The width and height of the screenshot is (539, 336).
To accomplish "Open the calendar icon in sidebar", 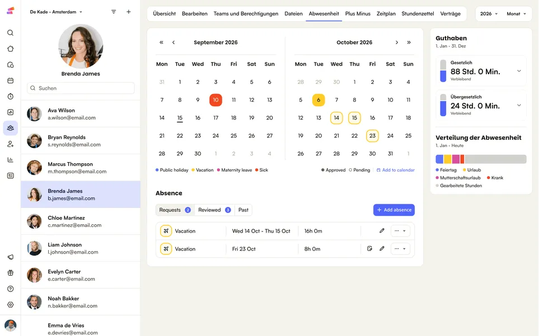I will click(x=10, y=81).
